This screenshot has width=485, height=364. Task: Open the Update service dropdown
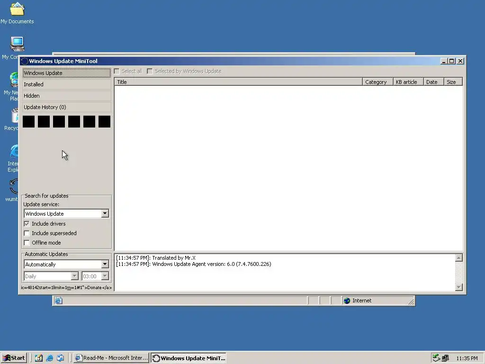[105, 214]
